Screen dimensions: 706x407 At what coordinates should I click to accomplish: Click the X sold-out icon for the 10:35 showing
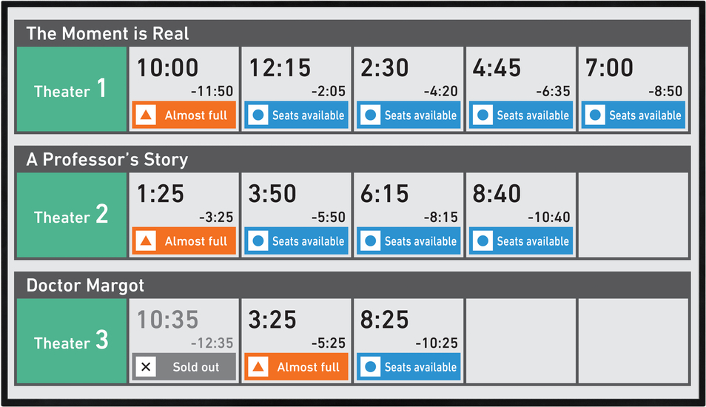[x=146, y=367]
